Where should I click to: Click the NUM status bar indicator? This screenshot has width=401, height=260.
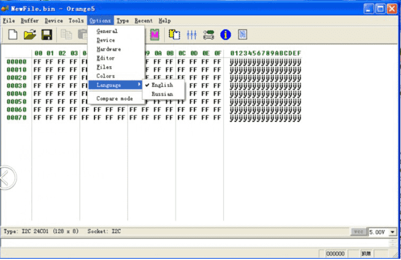(x=366, y=254)
